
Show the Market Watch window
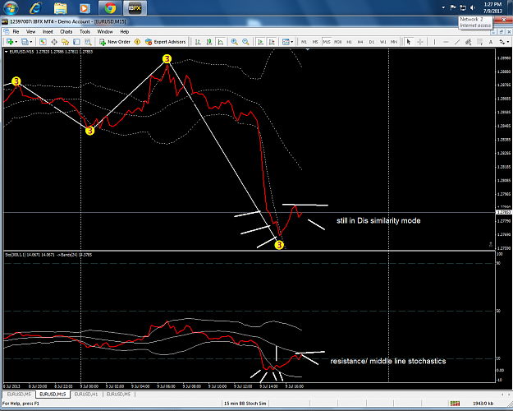tap(43, 42)
